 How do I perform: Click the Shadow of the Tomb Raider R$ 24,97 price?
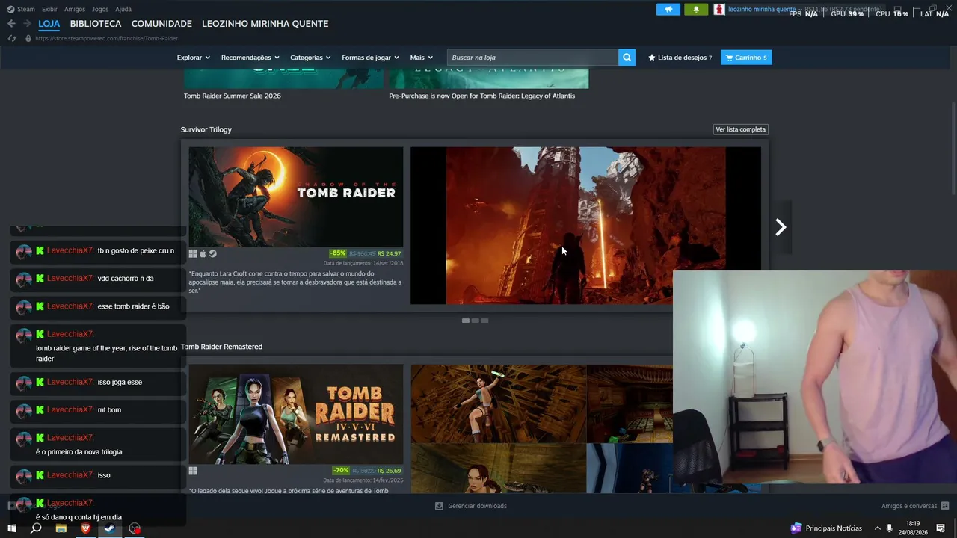point(390,253)
